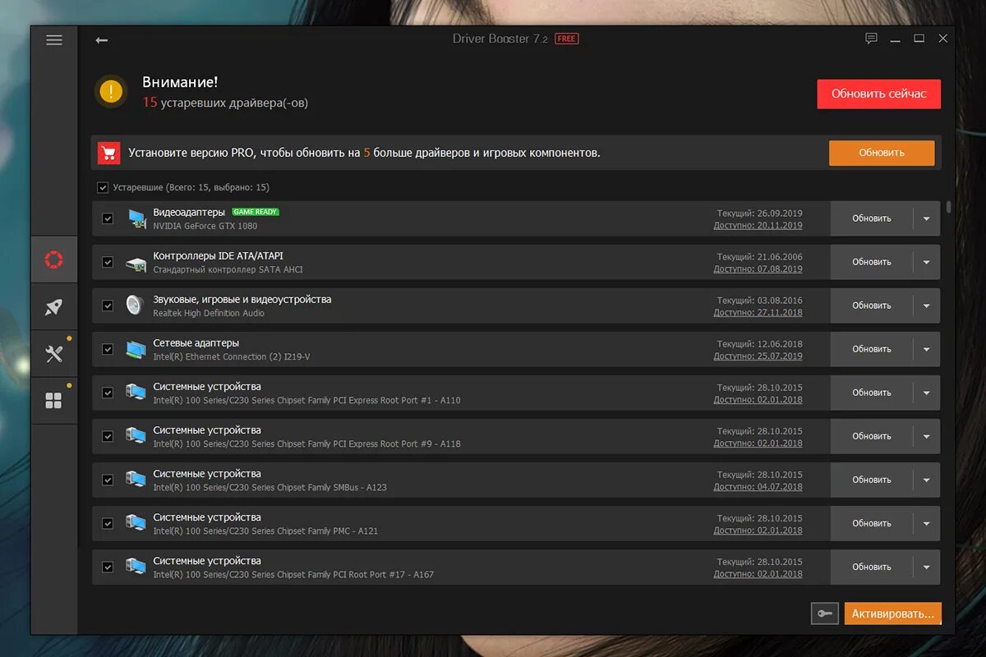This screenshot has height=657, width=986.
Task: Click the Контроллеры IDE ATA/ATAPI title
Action: point(218,256)
